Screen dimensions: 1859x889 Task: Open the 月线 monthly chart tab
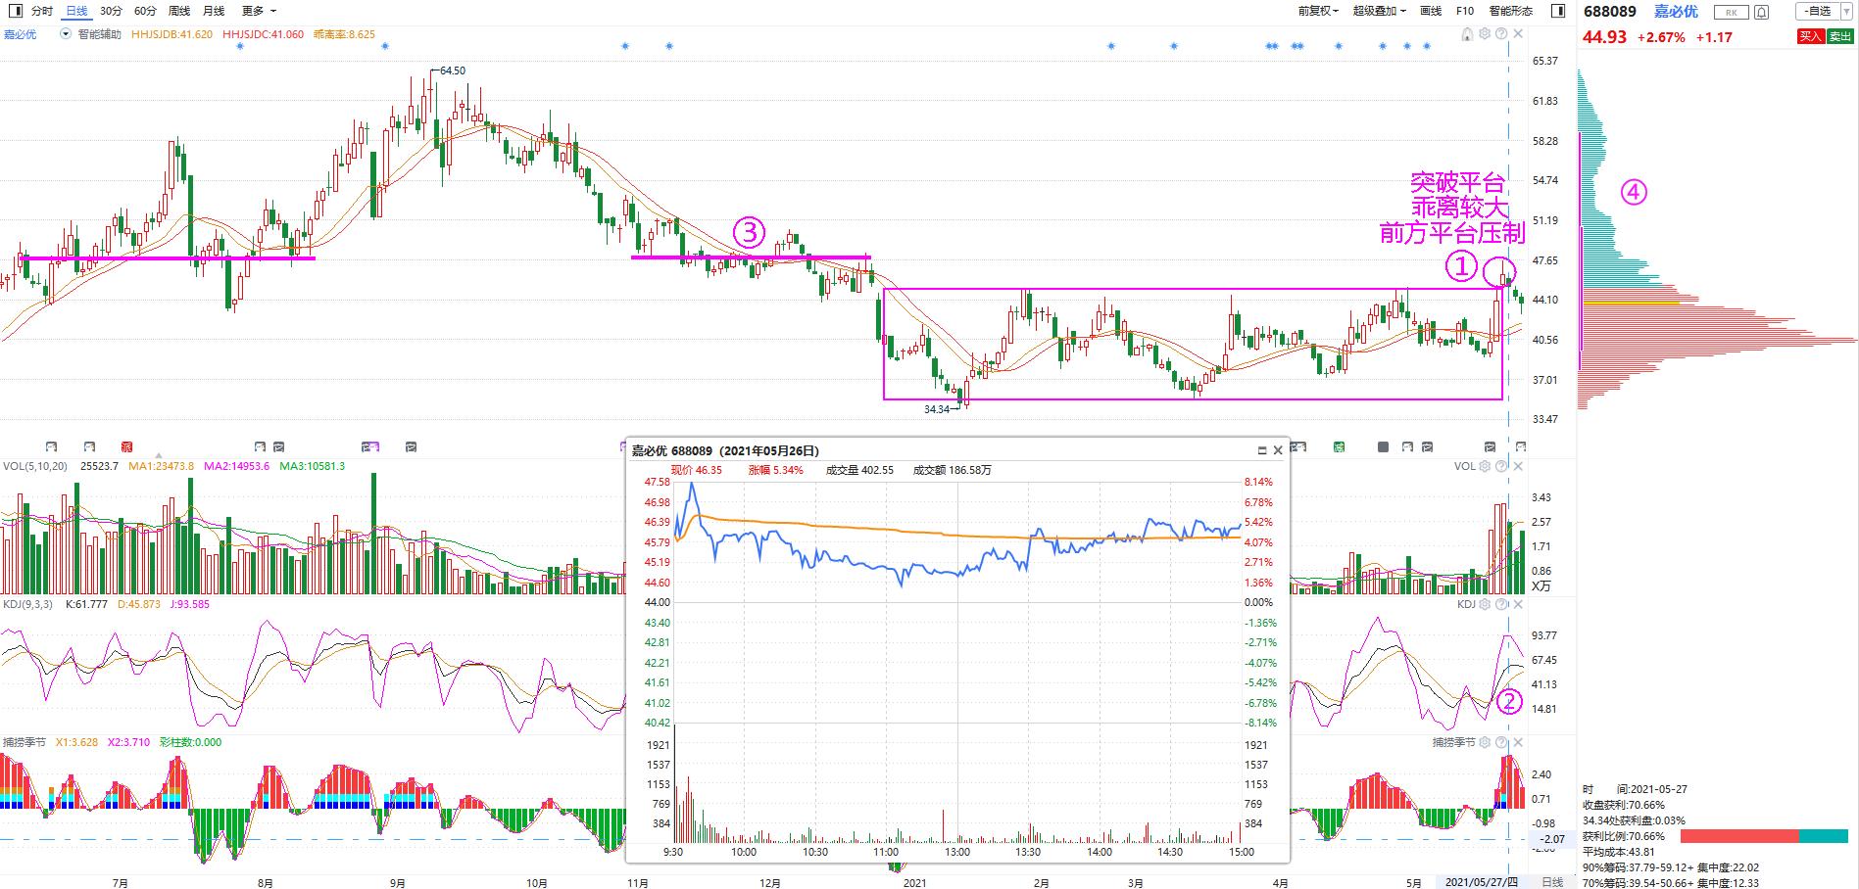pos(214,11)
